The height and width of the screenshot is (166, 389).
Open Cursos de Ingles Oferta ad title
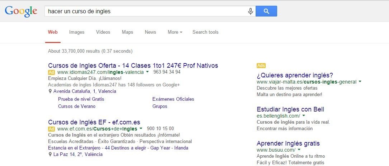point(133,66)
